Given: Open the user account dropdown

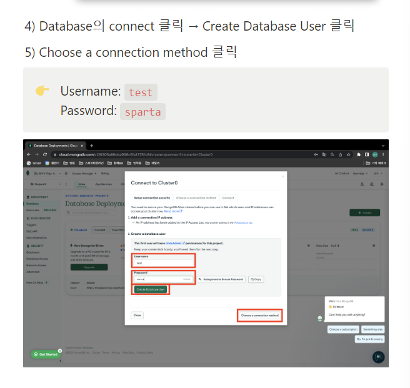Looking at the screenshot, I should click(x=378, y=173).
